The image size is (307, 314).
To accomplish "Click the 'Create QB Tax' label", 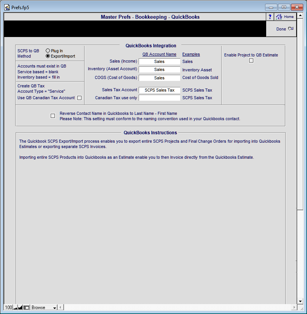I will (31, 86).
